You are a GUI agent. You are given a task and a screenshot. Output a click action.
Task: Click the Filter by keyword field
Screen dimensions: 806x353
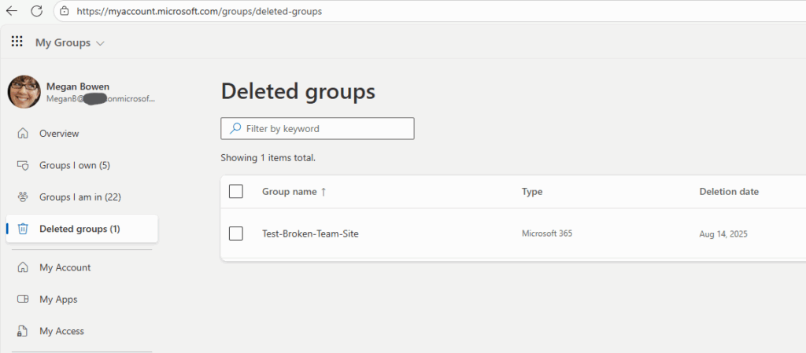coord(317,128)
